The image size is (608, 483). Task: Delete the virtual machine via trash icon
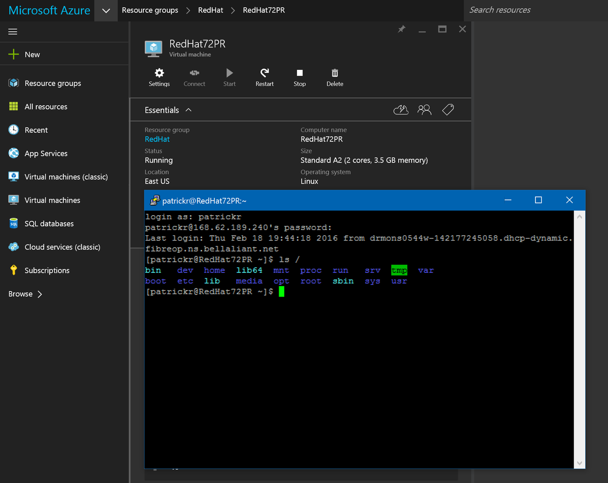coord(335,73)
